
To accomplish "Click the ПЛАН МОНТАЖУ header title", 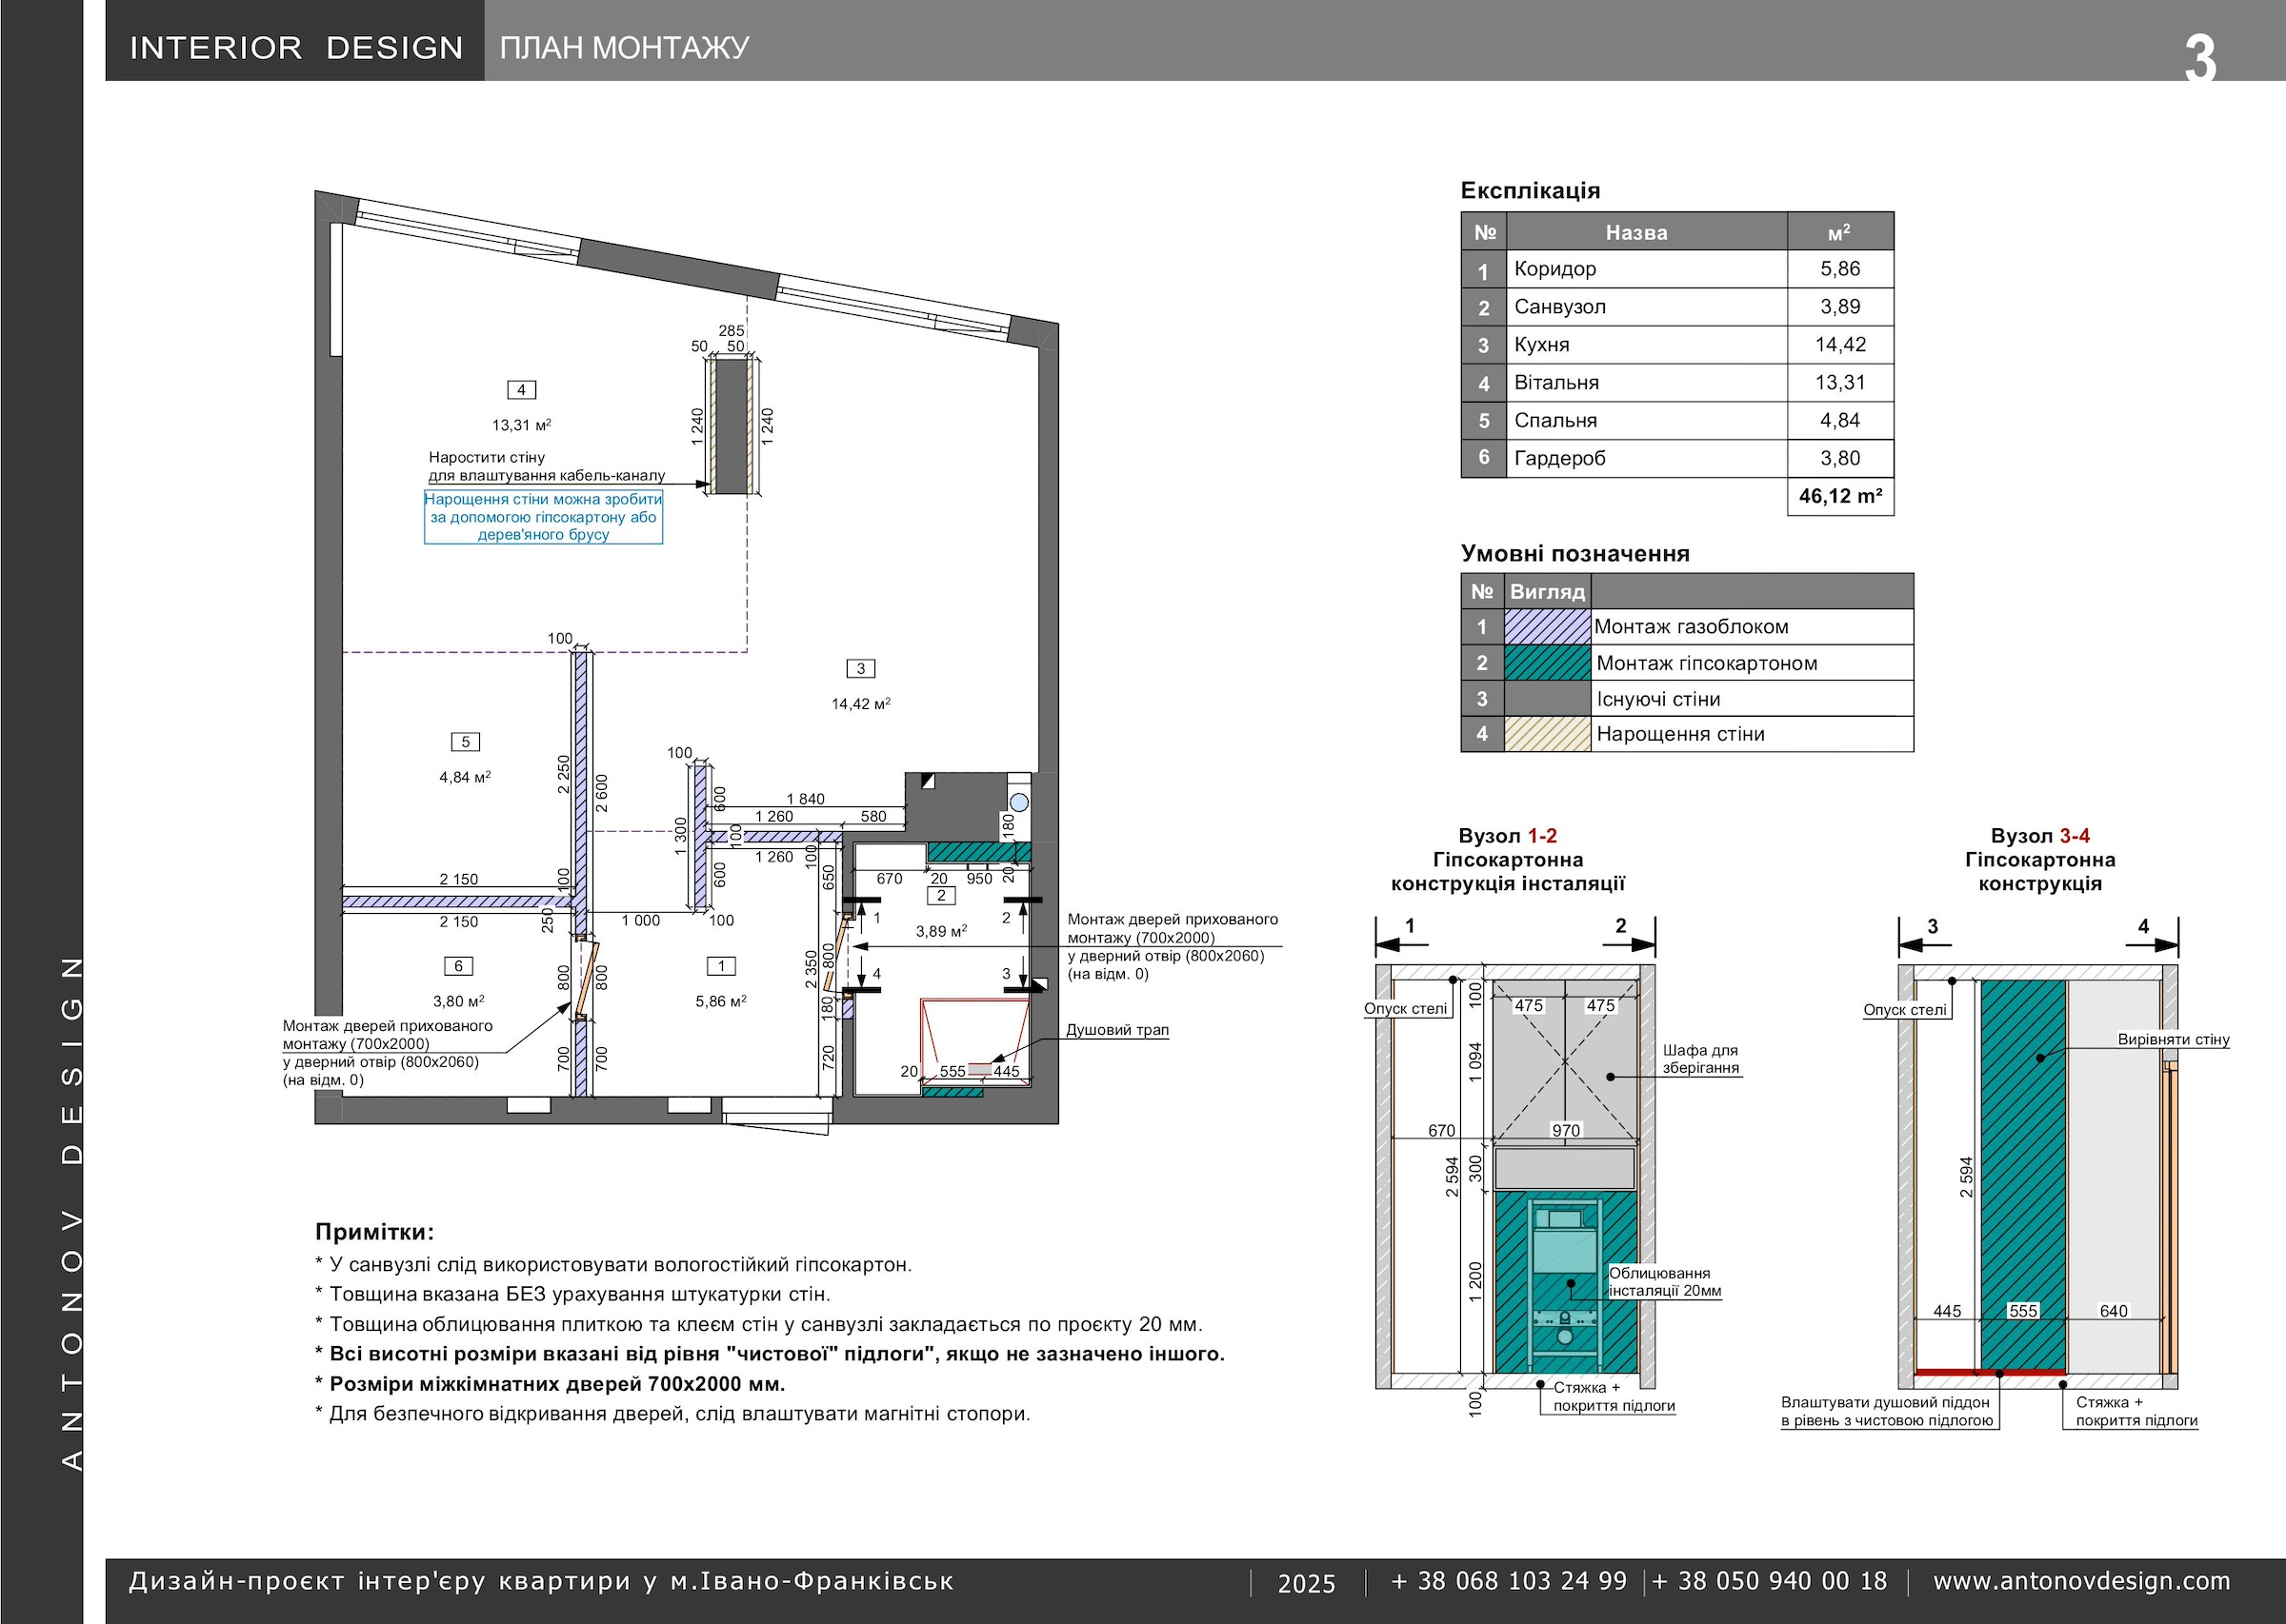I will pos(624,47).
